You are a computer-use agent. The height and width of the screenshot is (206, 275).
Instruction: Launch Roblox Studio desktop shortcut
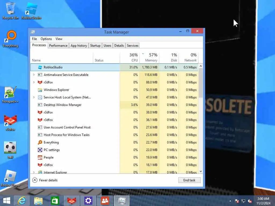click(31, 10)
